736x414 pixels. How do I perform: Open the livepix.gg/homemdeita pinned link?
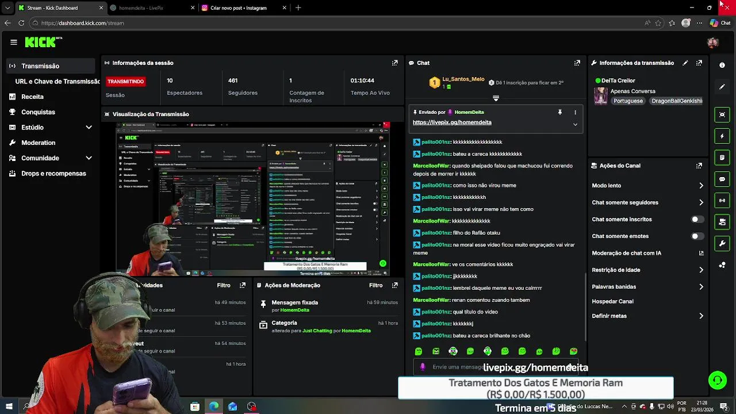(x=452, y=122)
